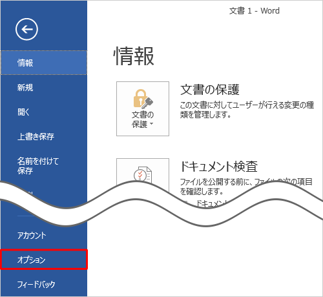Open Word オプション settings
This screenshot has height=297, width=323.
(44, 260)
